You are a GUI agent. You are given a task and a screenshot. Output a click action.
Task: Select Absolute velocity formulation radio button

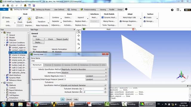(53, 52)
